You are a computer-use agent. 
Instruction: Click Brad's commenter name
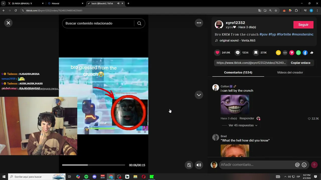pyautogui.click(x=223, y=136)
